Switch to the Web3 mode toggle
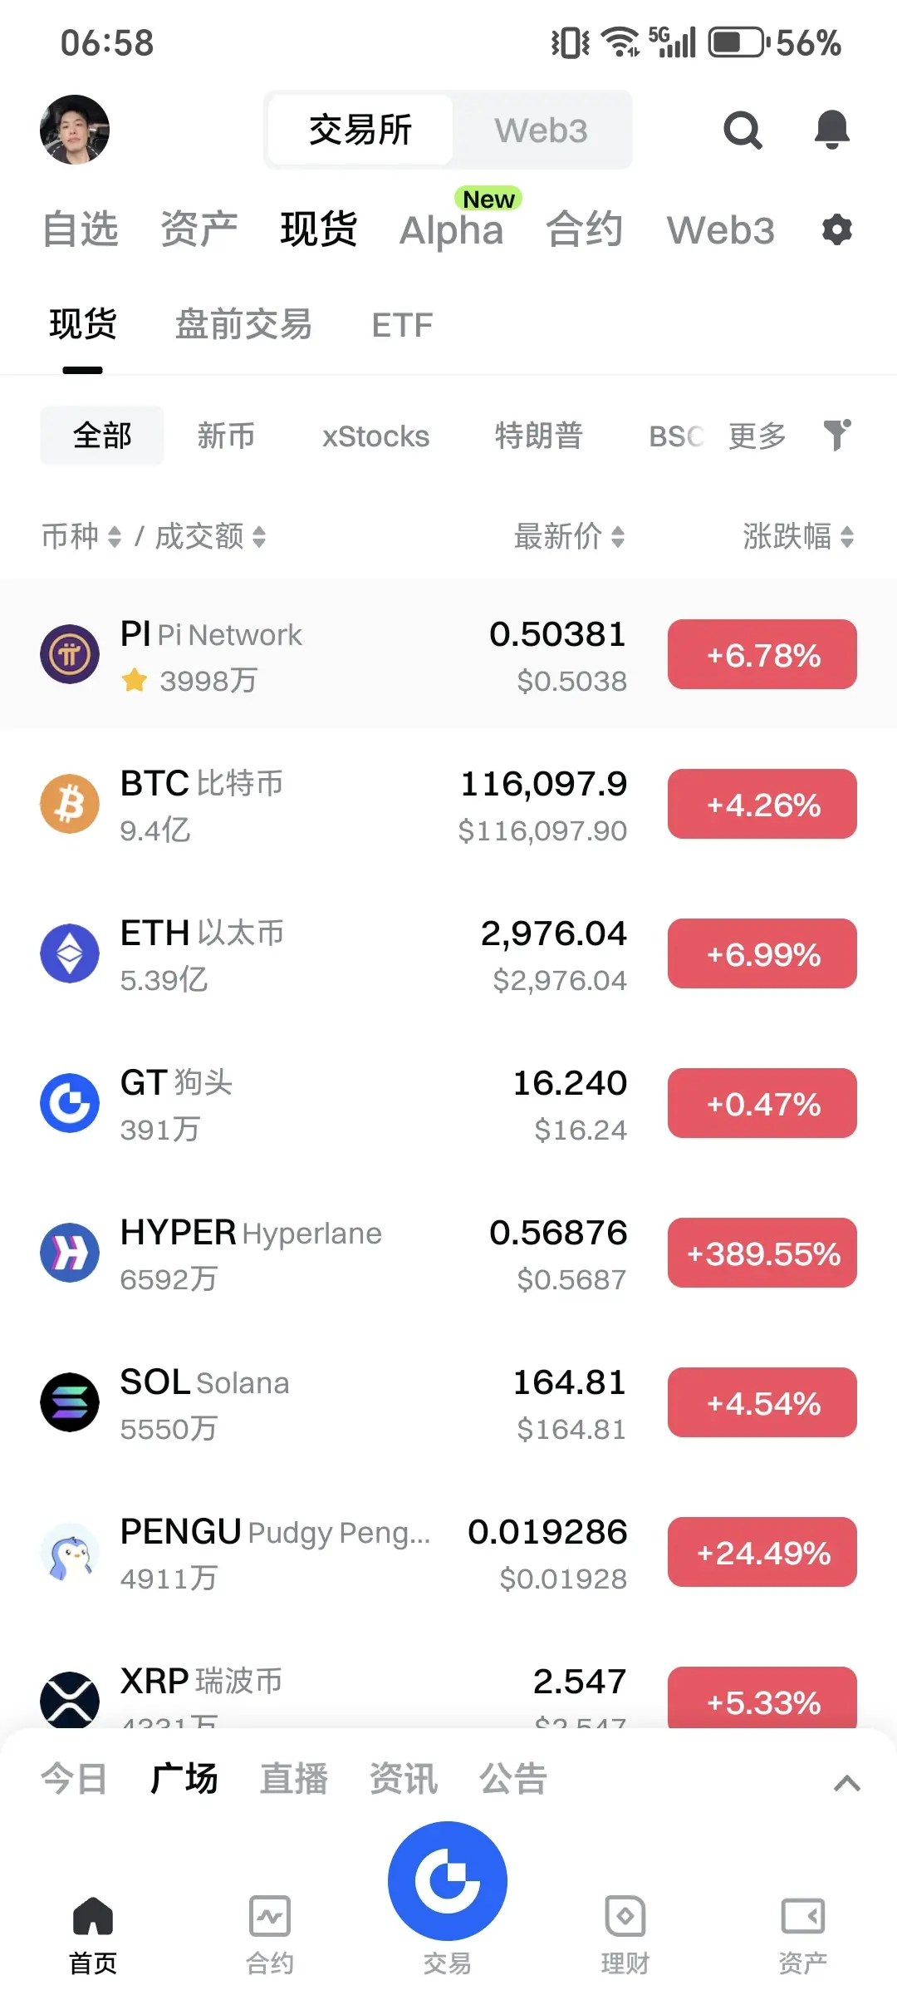The height and width of the screenshot is (1995, 897). tap(542, 131)
